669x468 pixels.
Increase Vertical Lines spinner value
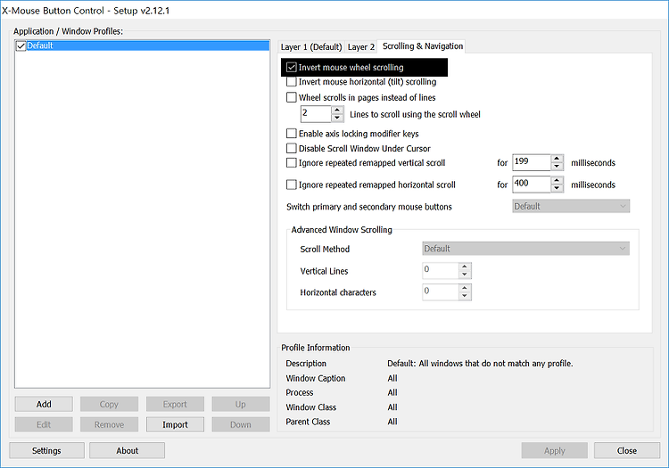465,267
